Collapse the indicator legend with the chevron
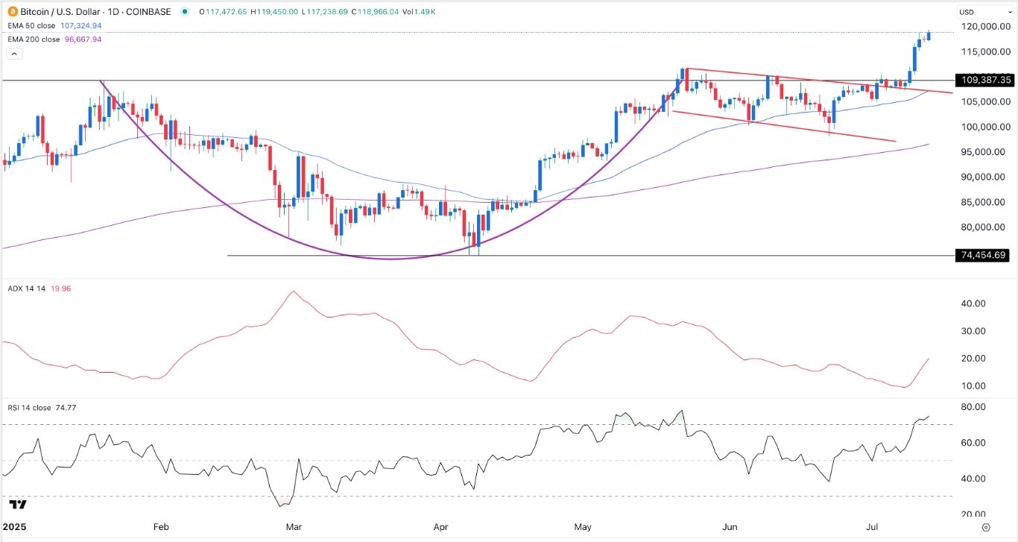1018x542 pixels. pyautogui.click(x=13, y=54)
